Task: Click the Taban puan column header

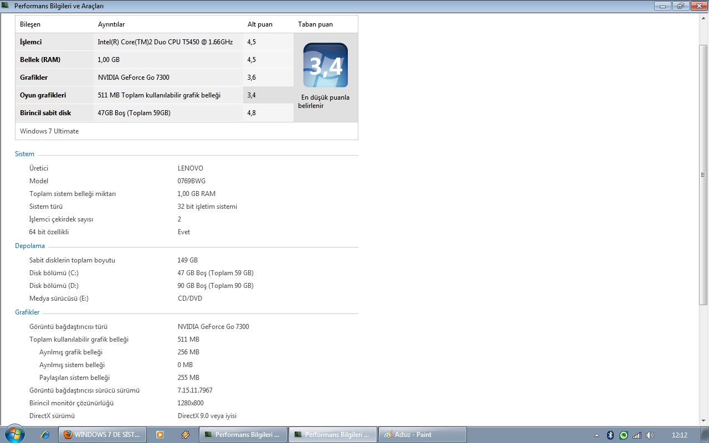Action: (x=315, y=24)
